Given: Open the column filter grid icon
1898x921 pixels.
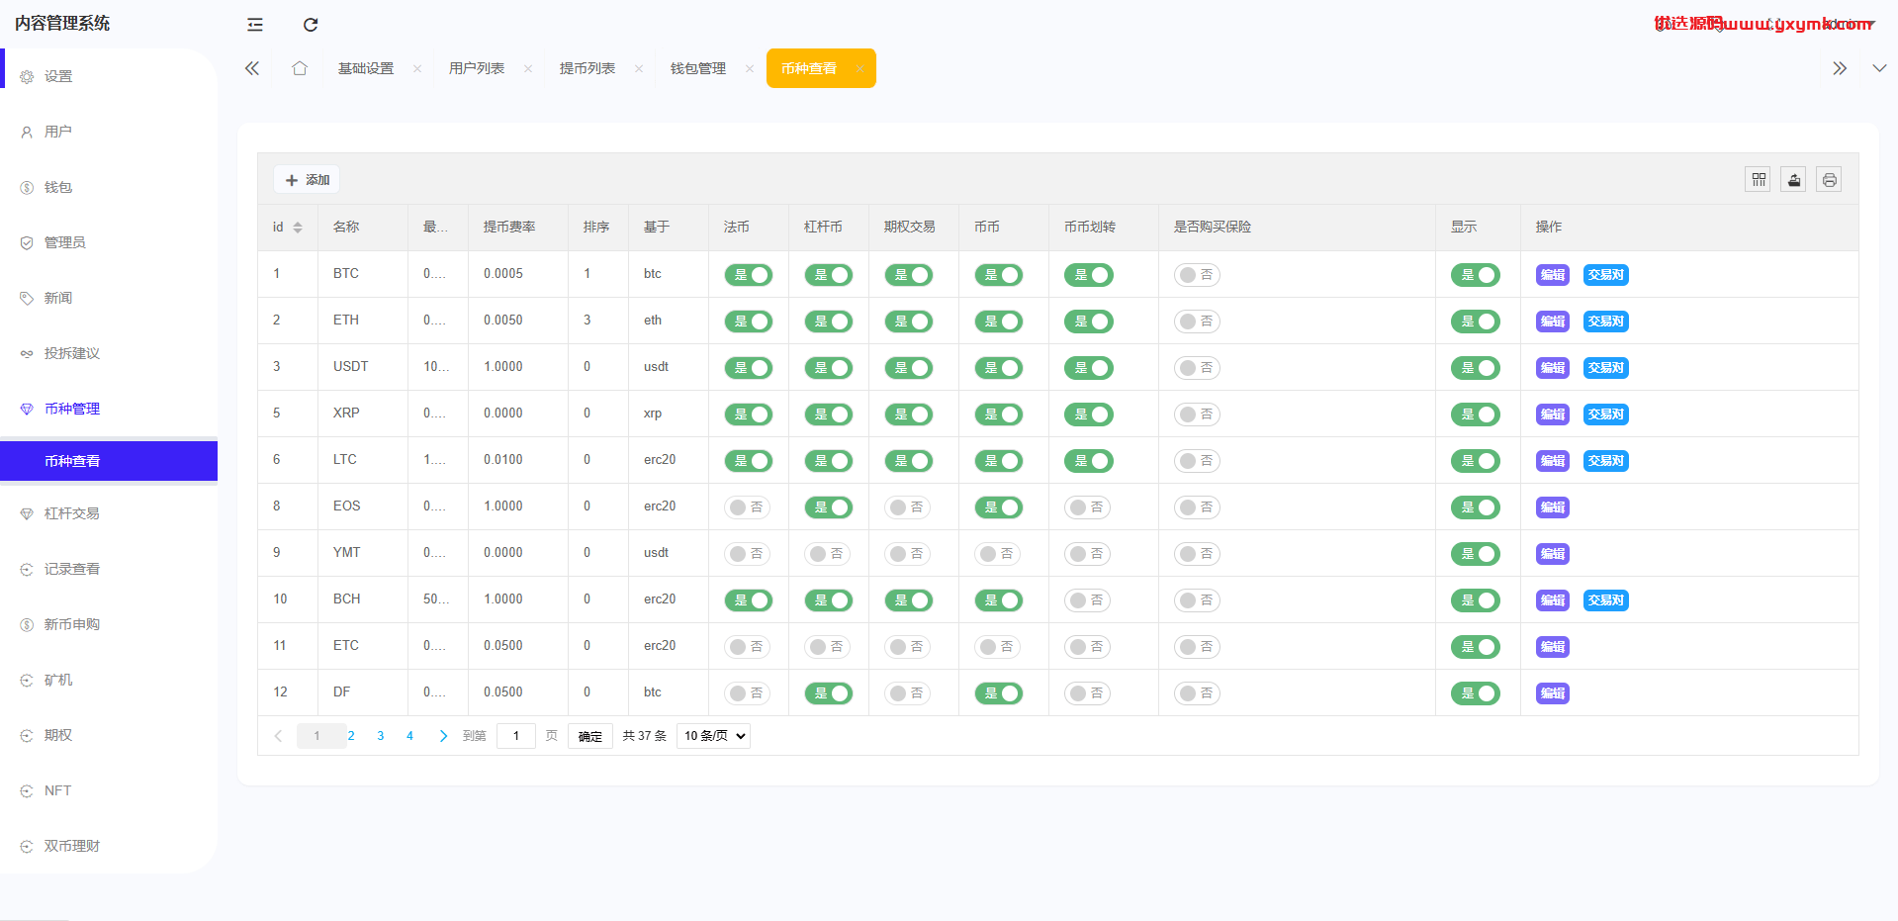Looking at the screenshot, I should [x=1758, y=179].
